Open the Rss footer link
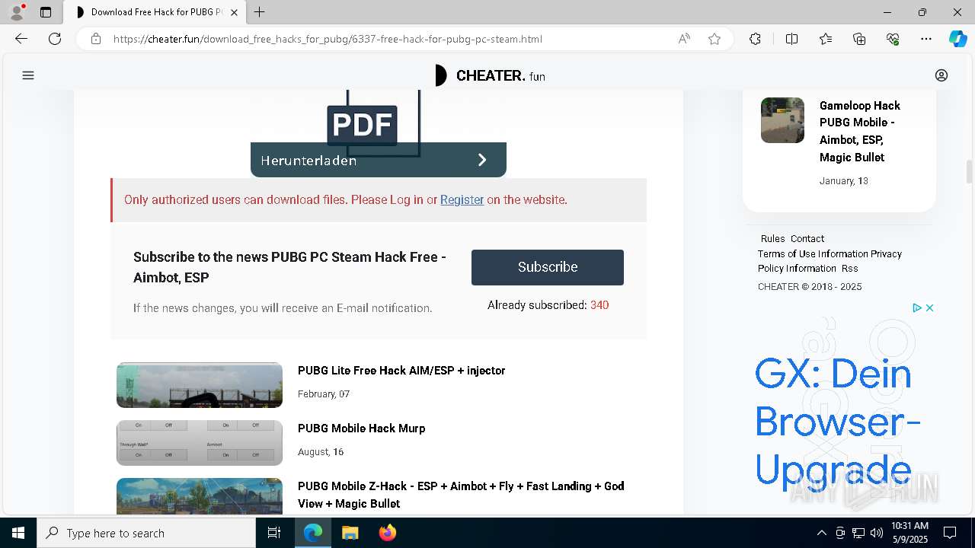The width and height of the screenshot is (975, 548). (849, 268)
